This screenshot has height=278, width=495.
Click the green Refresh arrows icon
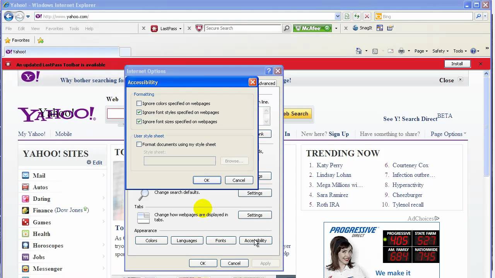coord(357,16)
